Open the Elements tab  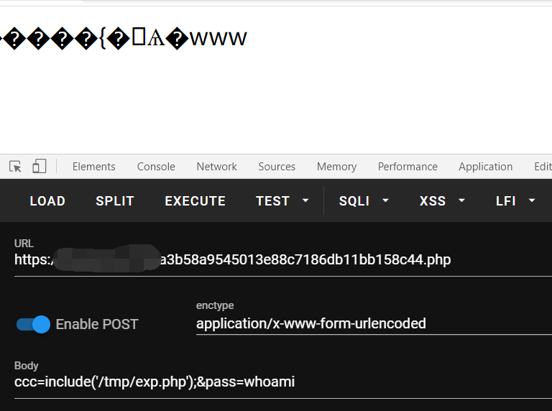tap(94, 167)
